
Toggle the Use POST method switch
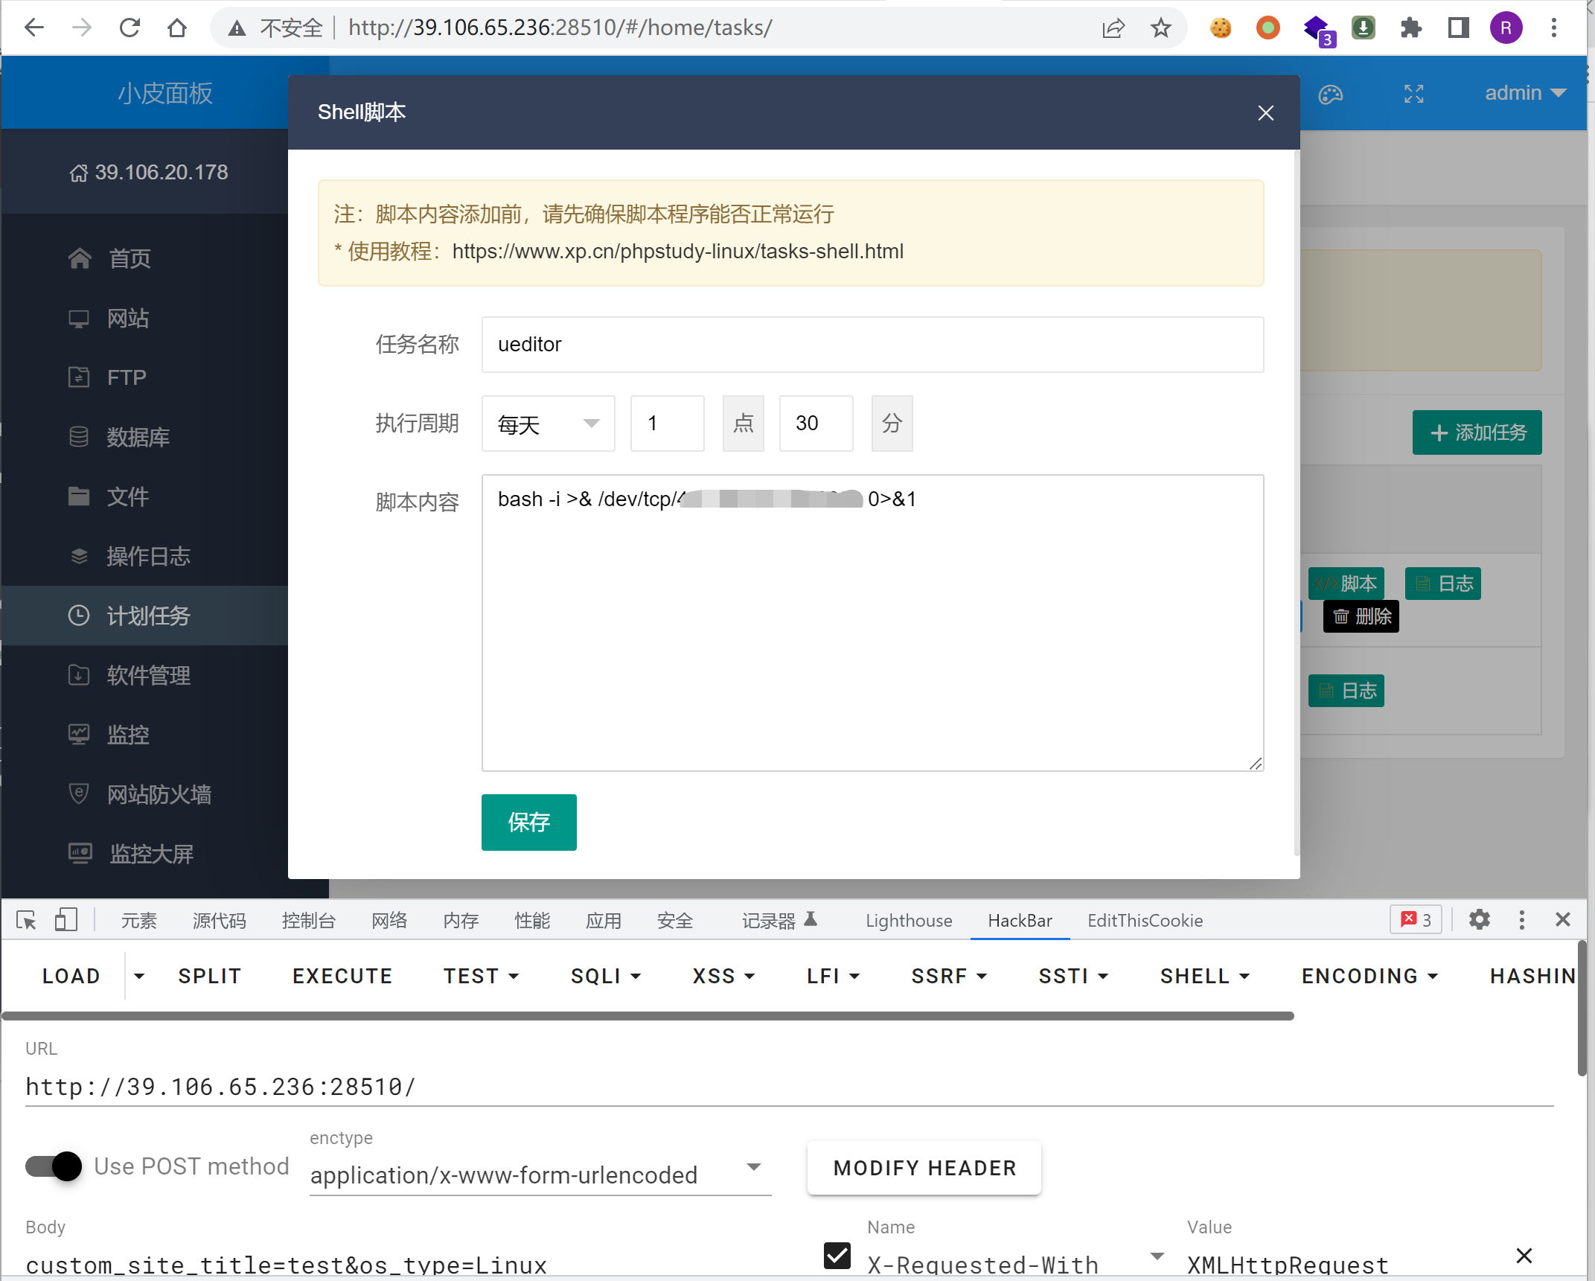[x=54, y=1166]
